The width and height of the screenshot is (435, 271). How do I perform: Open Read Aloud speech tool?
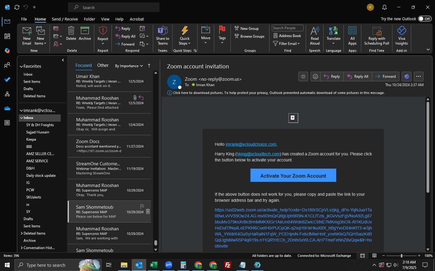[x=314, y=36]
